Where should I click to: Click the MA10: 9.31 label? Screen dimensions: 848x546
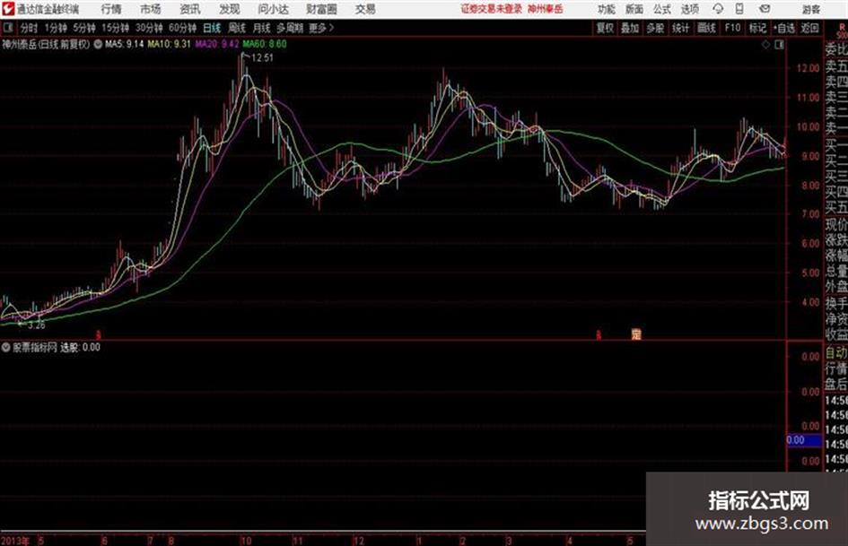coord(170,44)
